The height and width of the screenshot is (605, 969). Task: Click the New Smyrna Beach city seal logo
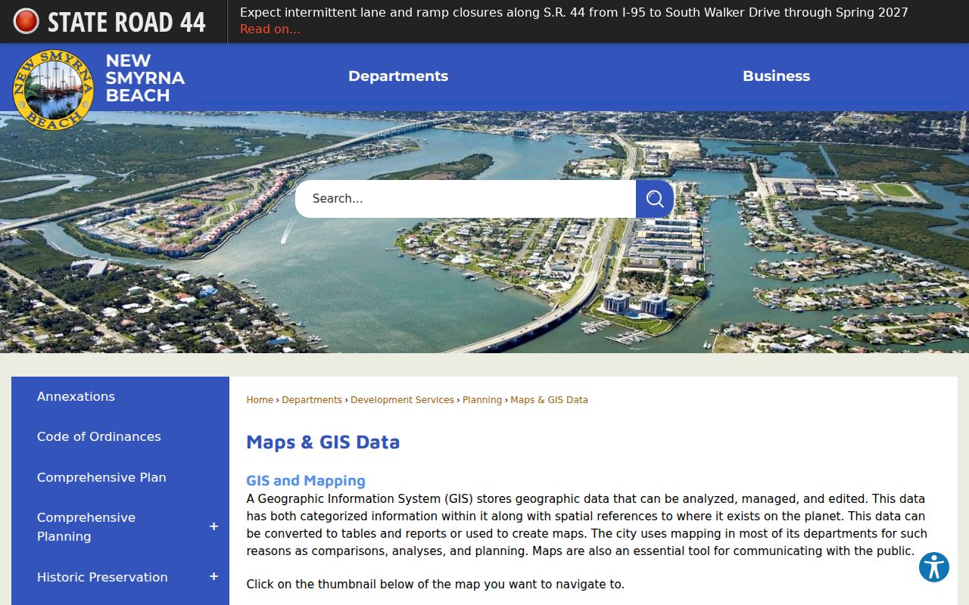pos(53,90)
